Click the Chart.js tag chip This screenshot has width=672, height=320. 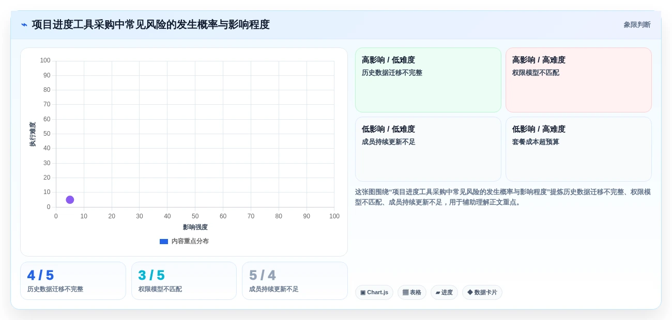[374, 292]
